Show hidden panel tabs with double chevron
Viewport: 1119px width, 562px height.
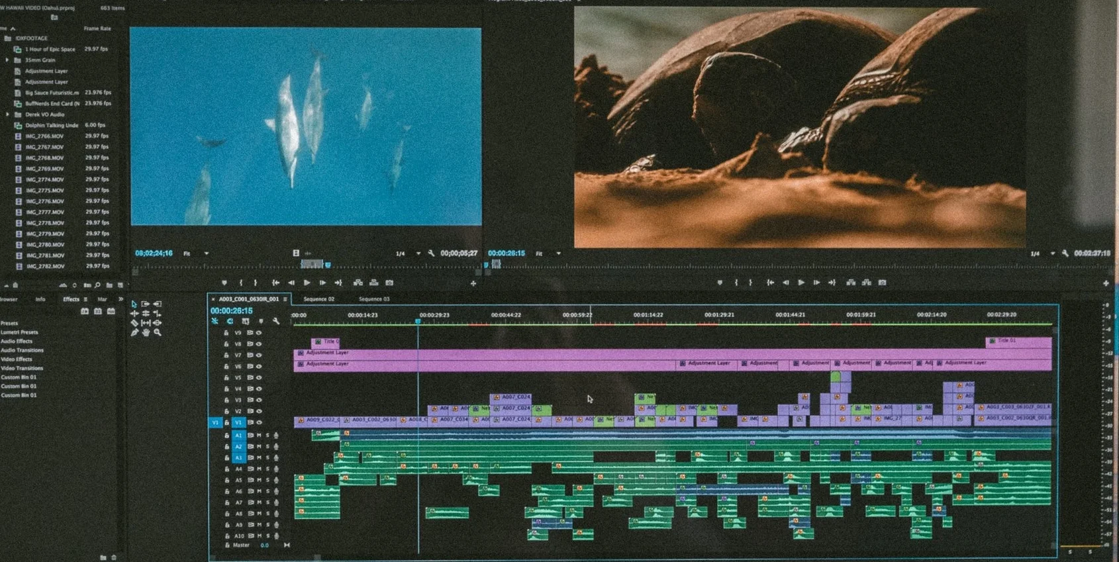pyautogui.click(x=121, y=299)
